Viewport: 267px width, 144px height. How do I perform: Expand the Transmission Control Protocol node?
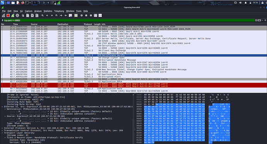(2, 130)
